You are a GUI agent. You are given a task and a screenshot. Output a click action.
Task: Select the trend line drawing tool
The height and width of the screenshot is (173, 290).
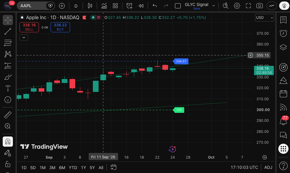pos(8,31)
